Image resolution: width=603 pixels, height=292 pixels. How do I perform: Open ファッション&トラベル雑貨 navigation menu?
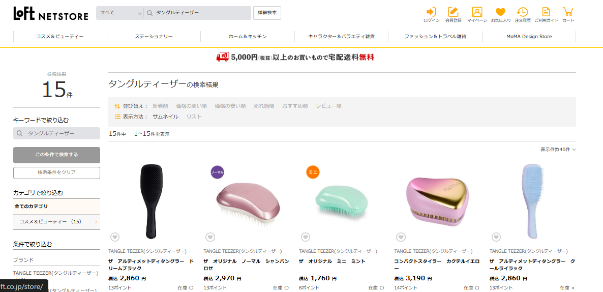click(x=435, y=37)
